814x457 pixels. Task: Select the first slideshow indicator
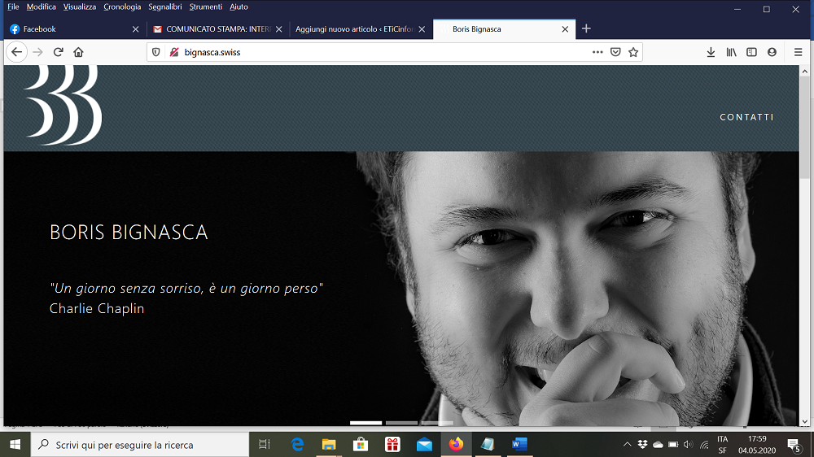(366, 424)
